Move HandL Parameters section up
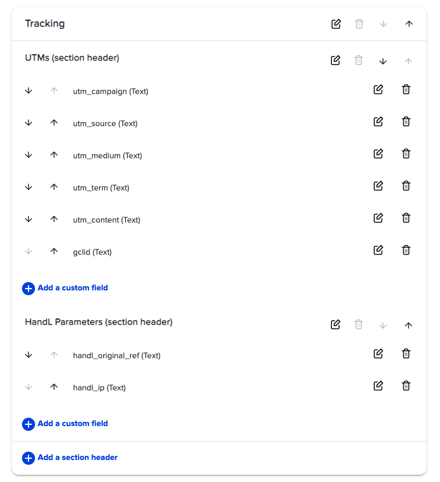 pos(408,325)
